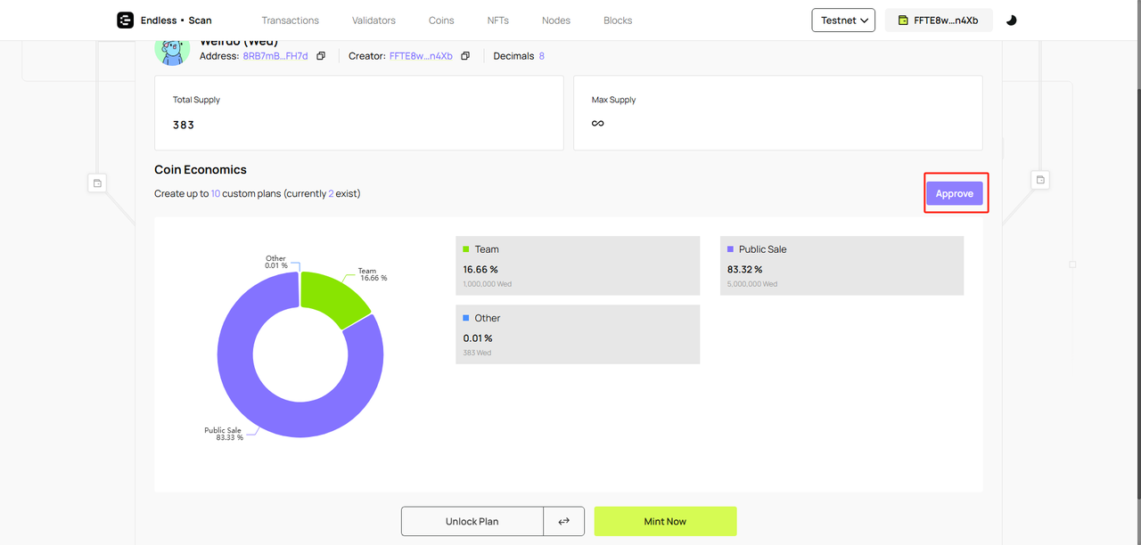Click the green Team slice of donut chart
Screen dimensions: 1141x545
[332, 297]
